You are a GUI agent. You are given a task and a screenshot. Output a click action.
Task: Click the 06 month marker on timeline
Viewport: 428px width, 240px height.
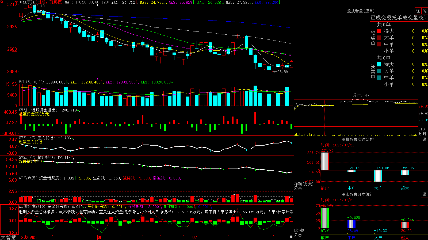coord(100,237)
